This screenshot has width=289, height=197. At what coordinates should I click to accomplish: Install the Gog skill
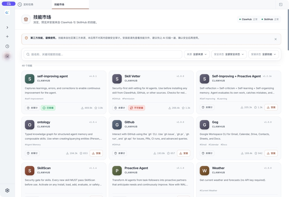tap(271, 153)
